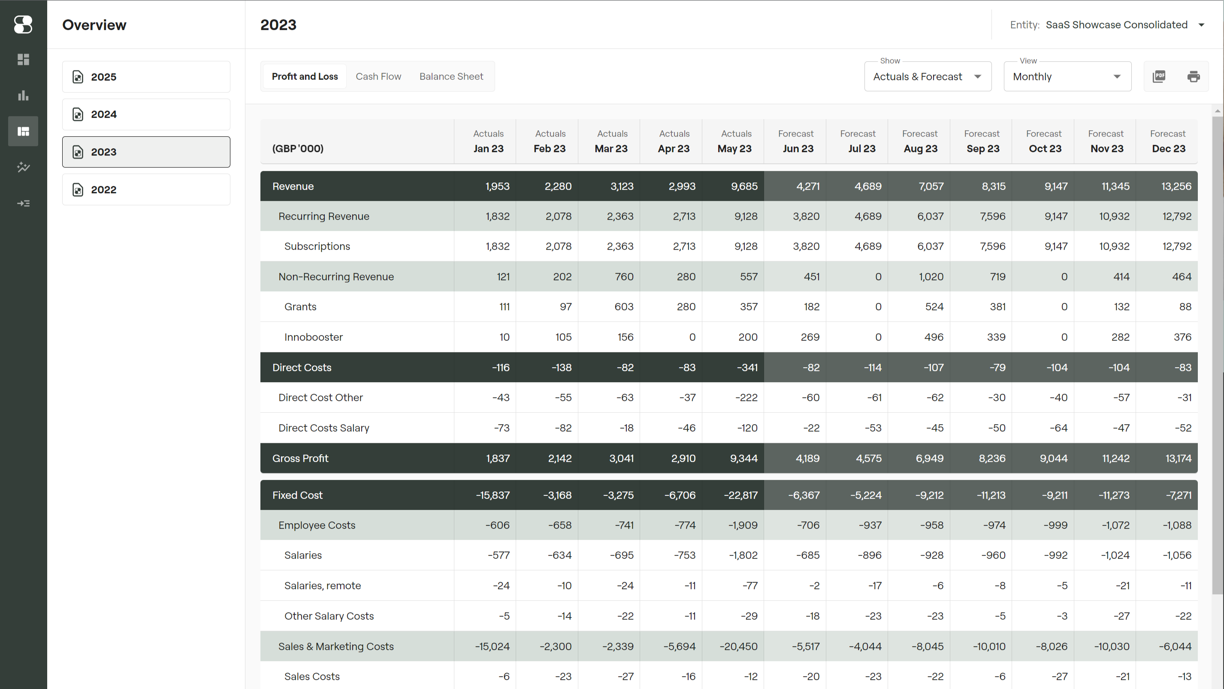This screenshot has width=1224, height=689.
Task: Open the 2025 report
Action: click(146, 77)
